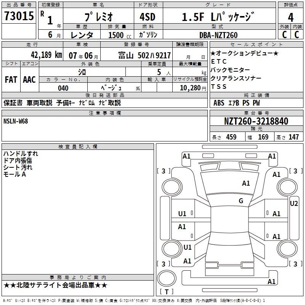
Task: Select the interior color ベージュ
Action: click(111, 88)
